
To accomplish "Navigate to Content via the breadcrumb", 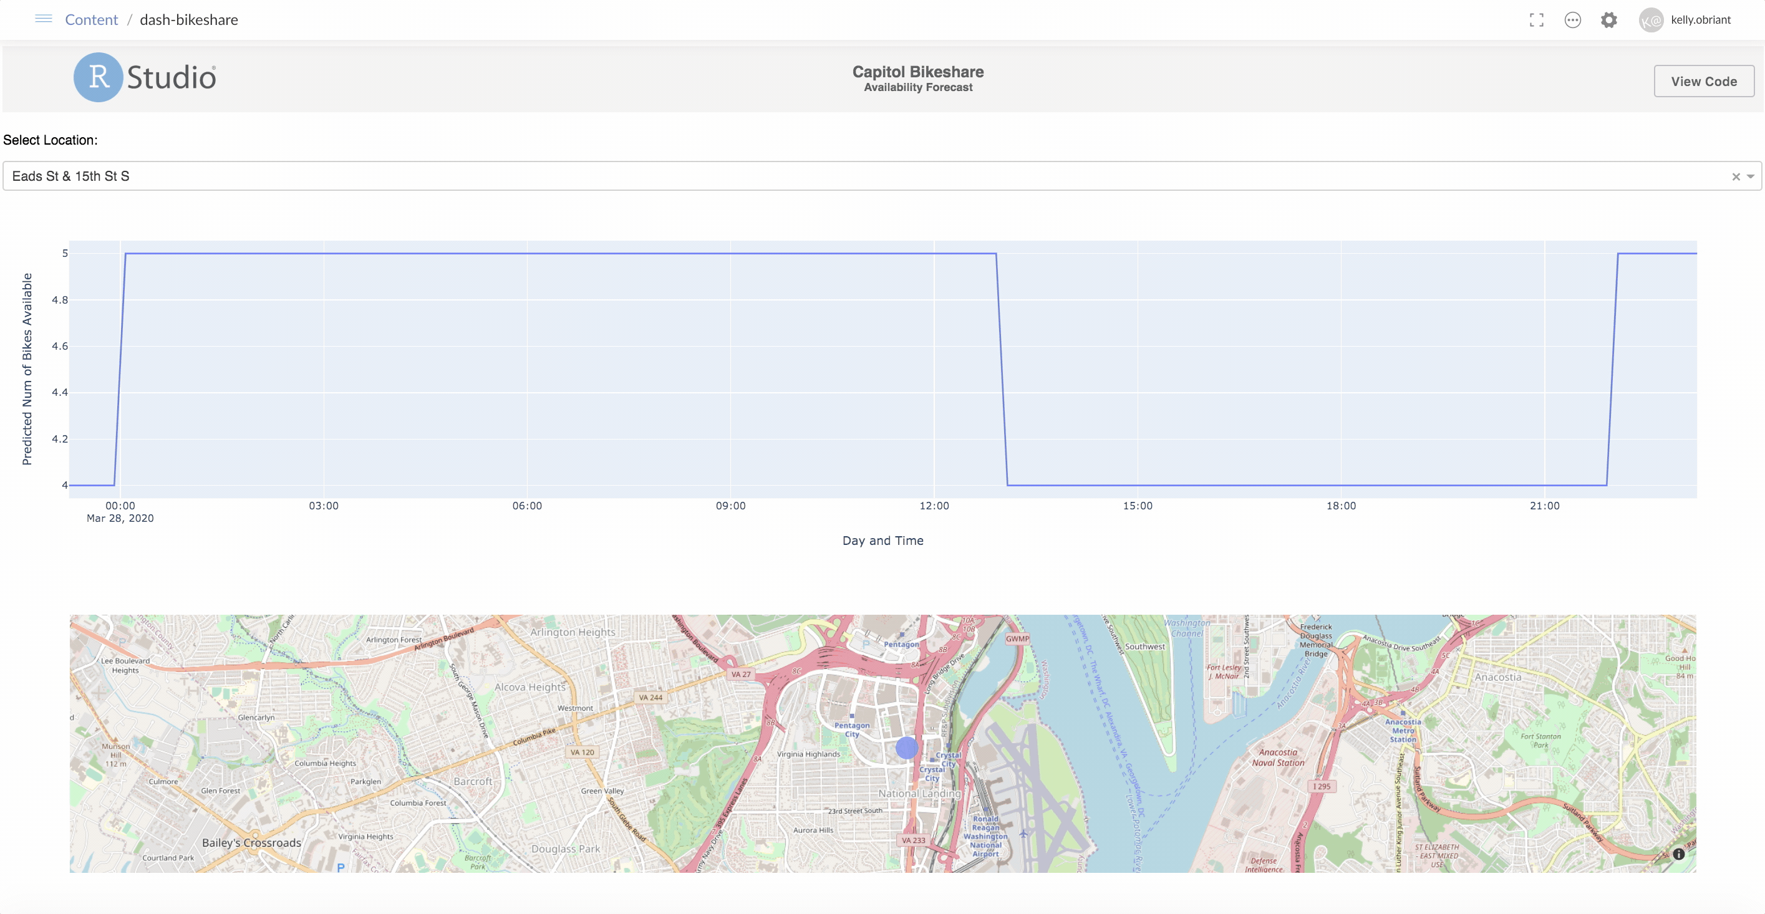I will (x=91, y=19).
